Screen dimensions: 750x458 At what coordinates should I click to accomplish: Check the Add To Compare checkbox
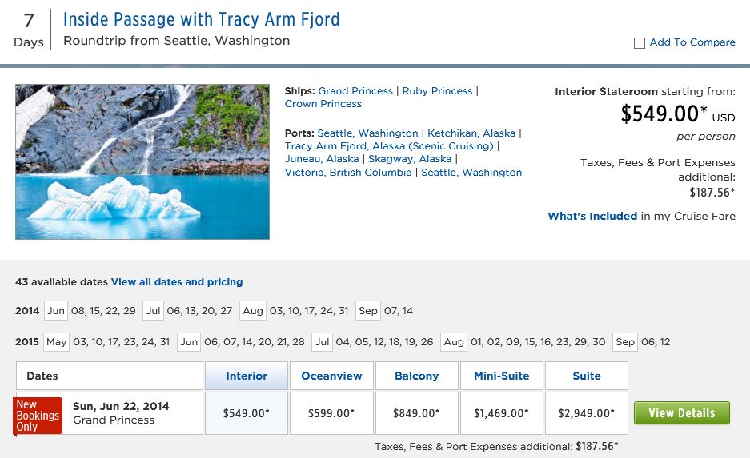(639, 43)
